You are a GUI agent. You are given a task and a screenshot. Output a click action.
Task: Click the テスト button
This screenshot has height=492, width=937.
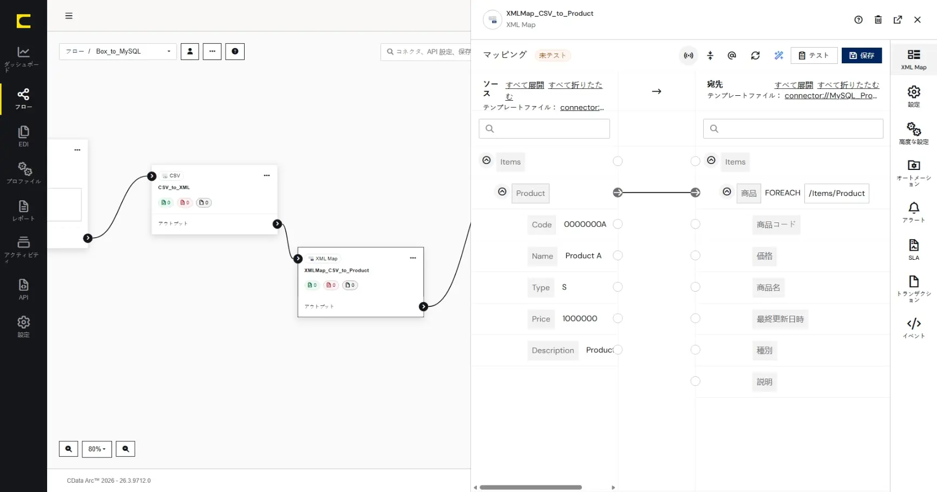[814, 55]
